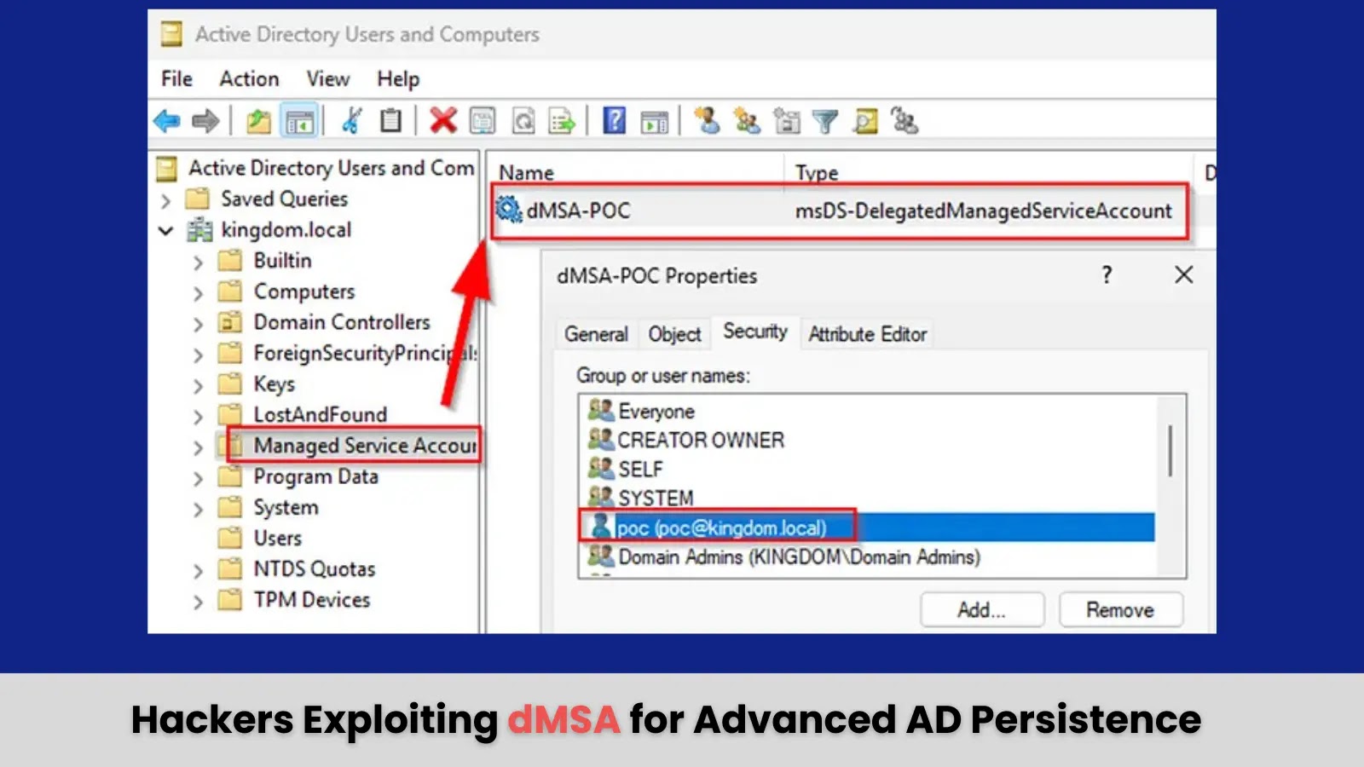Click the Help icon in the toolbar
This screenshot has height=767, width=1364.
pyautogui.click(x=616, y=120)
